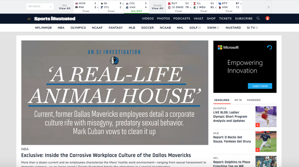Open the hamburger menu beside Sports Illustrated

(29, 19)
